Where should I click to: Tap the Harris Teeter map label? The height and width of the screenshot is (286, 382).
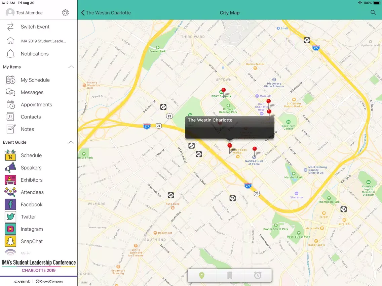pos(255,64)
